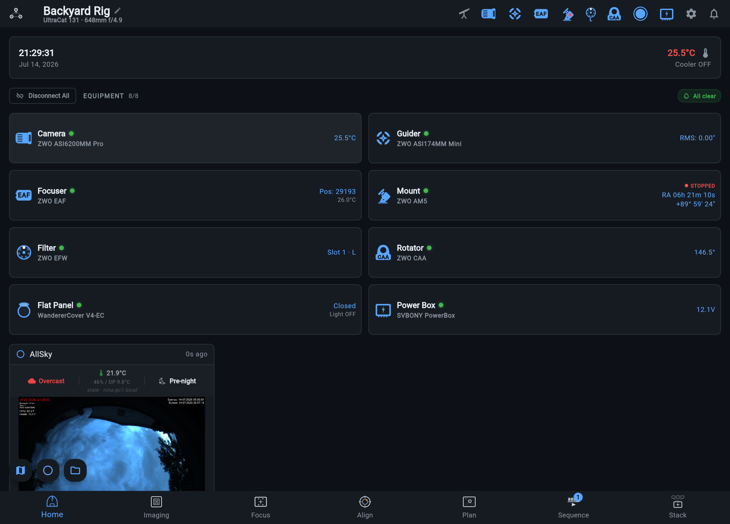The width and height of the screenshot is (730, 524).
Task: Open the CAA rotator shortcut in header
Action: [614, 14]
